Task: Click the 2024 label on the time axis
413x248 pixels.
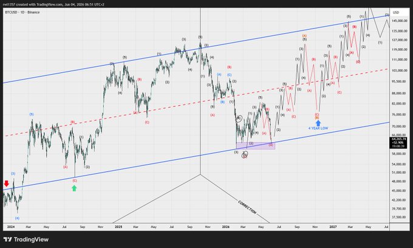Action: [11, 227]
